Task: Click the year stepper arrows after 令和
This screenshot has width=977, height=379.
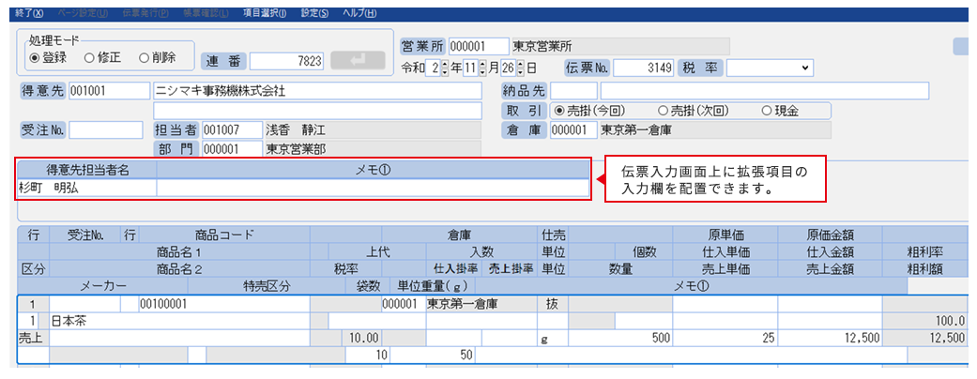Action: click(x=445, y=68)
